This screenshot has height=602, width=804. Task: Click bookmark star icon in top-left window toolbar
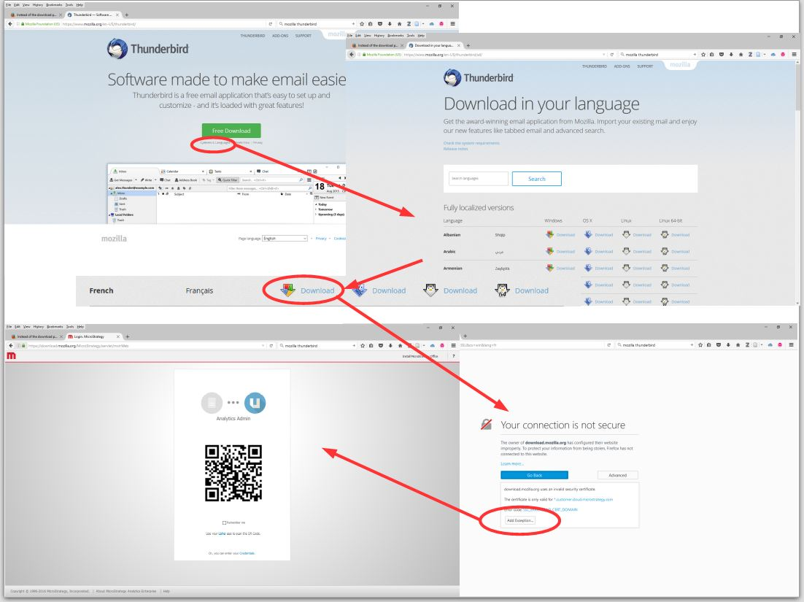(362, 23)
